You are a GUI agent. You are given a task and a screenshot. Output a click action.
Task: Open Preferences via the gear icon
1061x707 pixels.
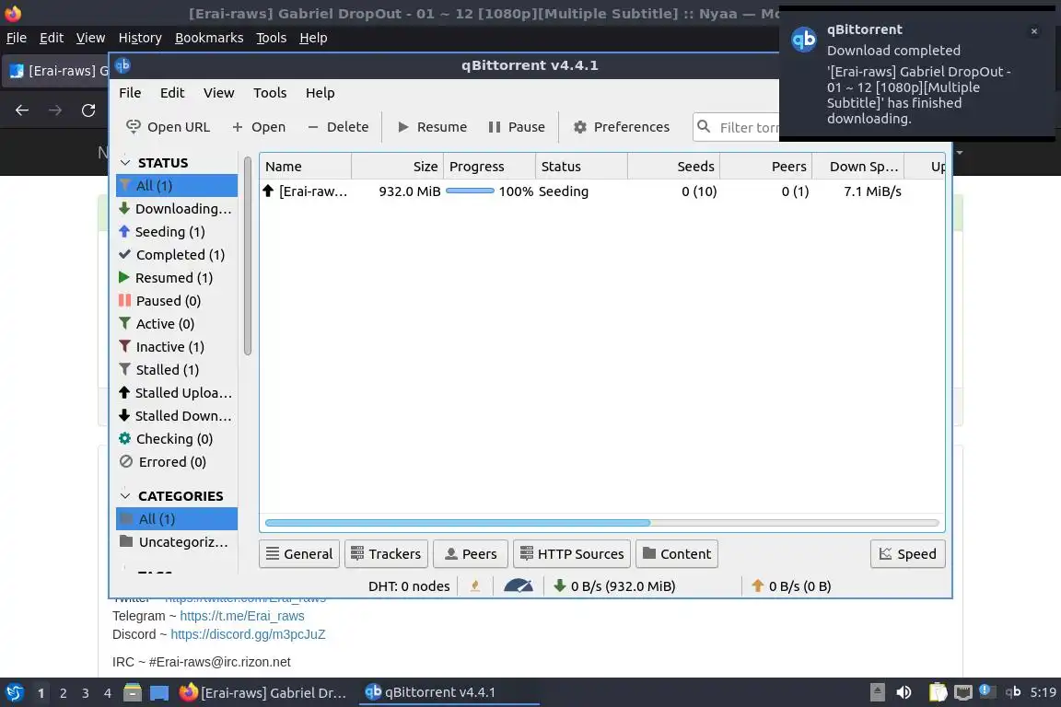click(x=580, y=126)
